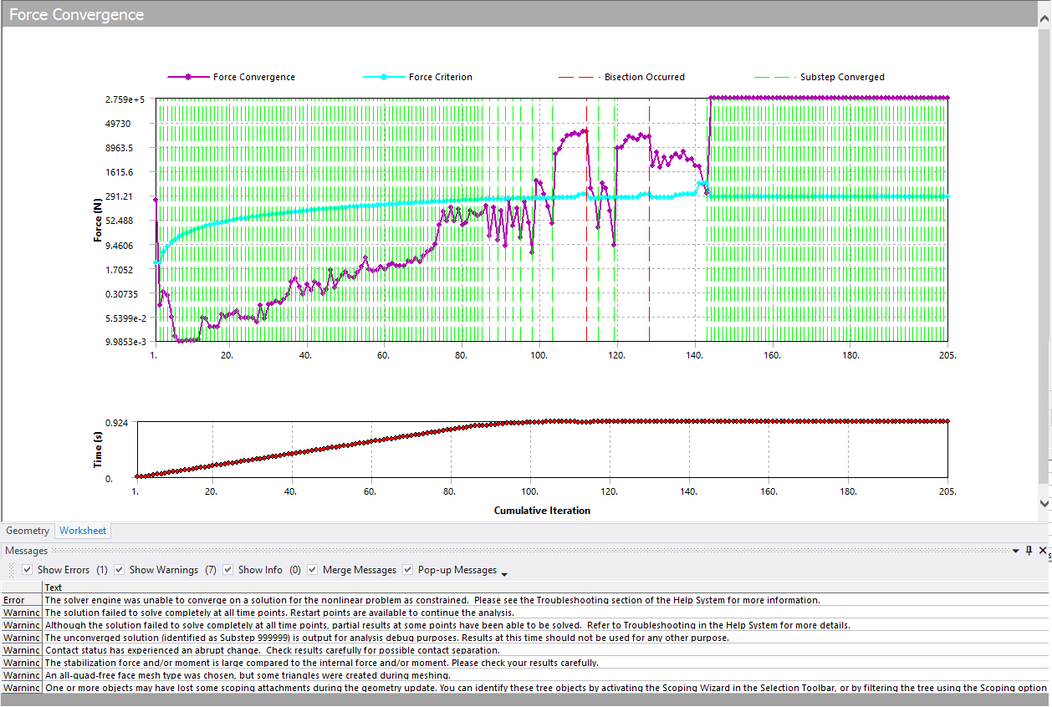
Task: Toggle the Show Warnings checkbox
Action: coord(120,570)
